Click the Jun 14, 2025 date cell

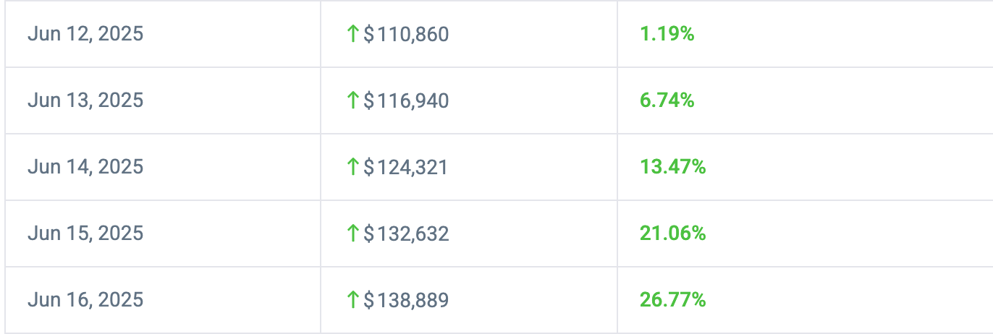coord(85,167)
